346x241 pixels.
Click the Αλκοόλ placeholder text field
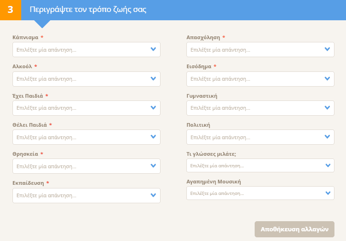46,79
